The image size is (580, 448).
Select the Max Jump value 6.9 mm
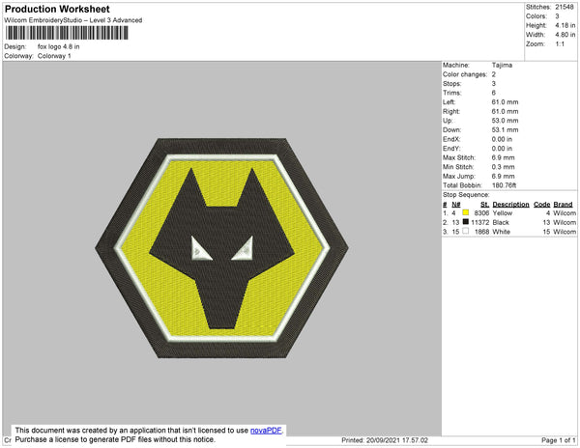coord(503,176)
